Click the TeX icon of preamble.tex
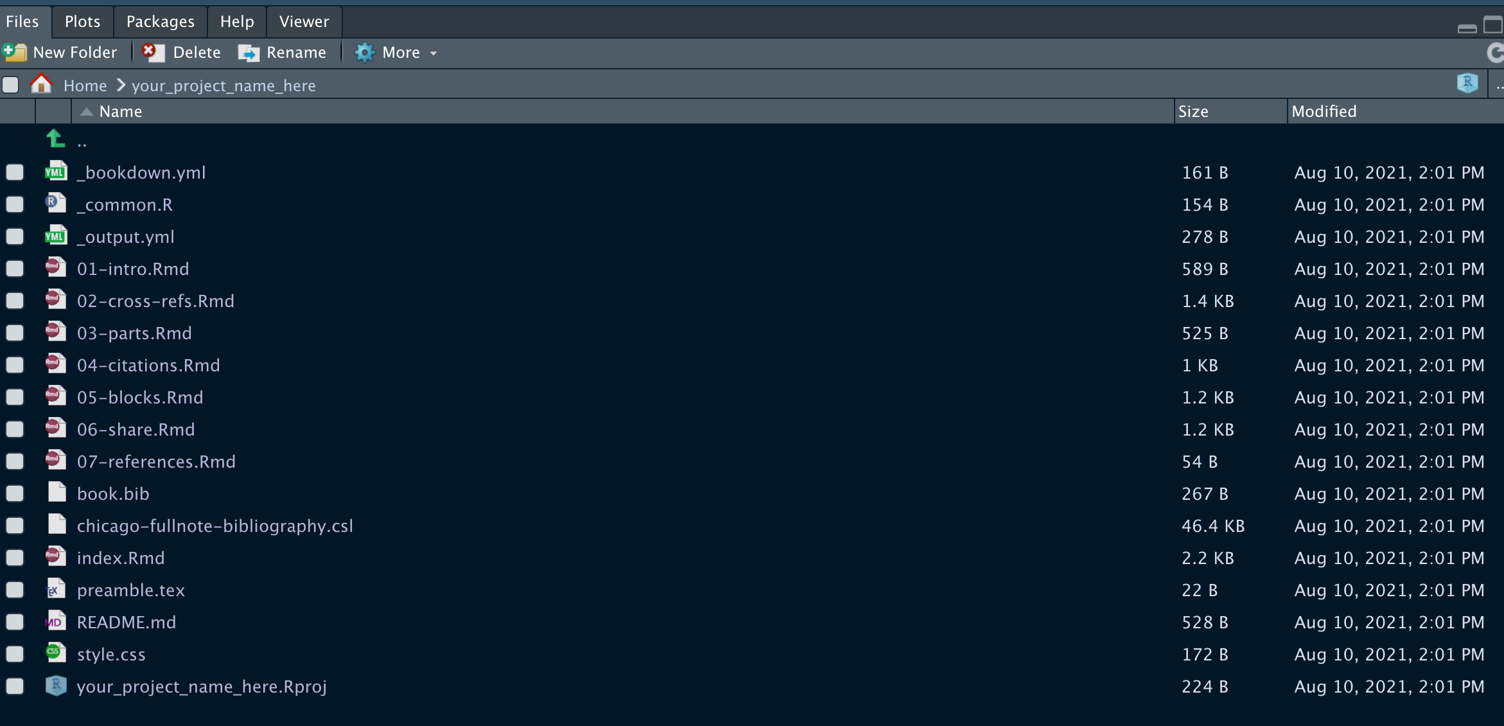 pyautogui.click(x=56, y=589)
